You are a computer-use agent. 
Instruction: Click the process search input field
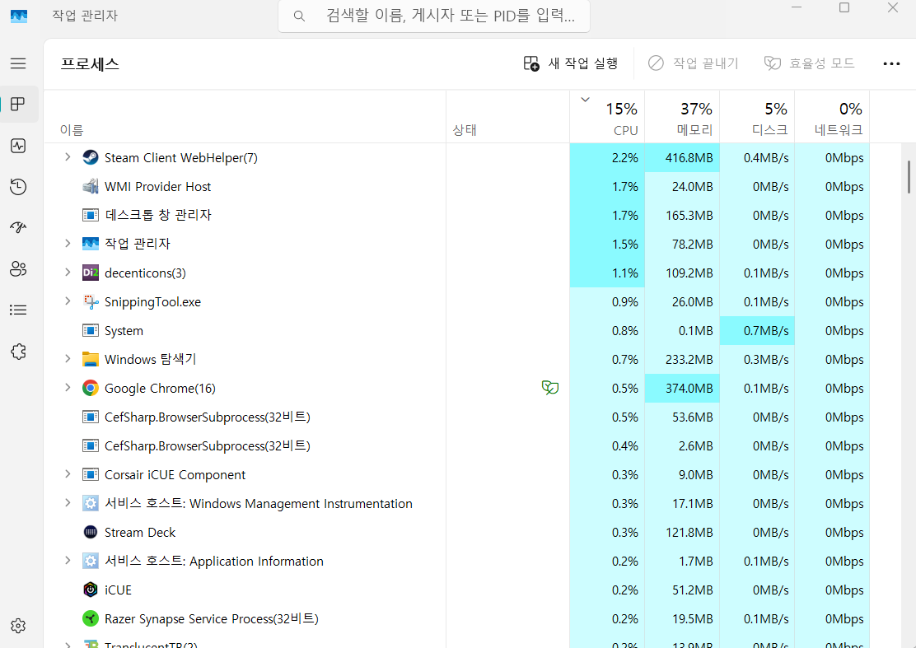[x=433, y=16]
